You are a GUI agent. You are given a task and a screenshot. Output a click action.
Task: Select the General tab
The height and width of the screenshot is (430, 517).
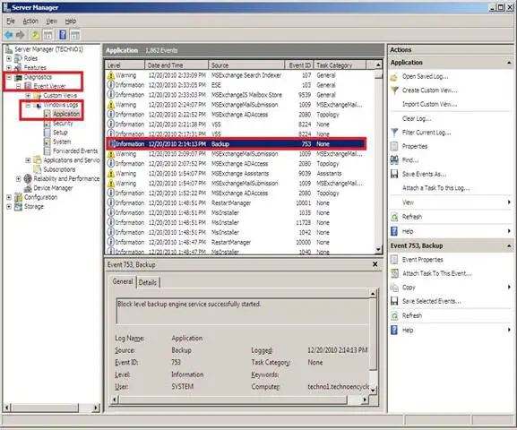coord(123,281)
